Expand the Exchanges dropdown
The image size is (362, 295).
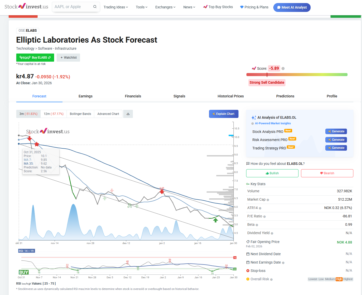(x=165, y=7)
